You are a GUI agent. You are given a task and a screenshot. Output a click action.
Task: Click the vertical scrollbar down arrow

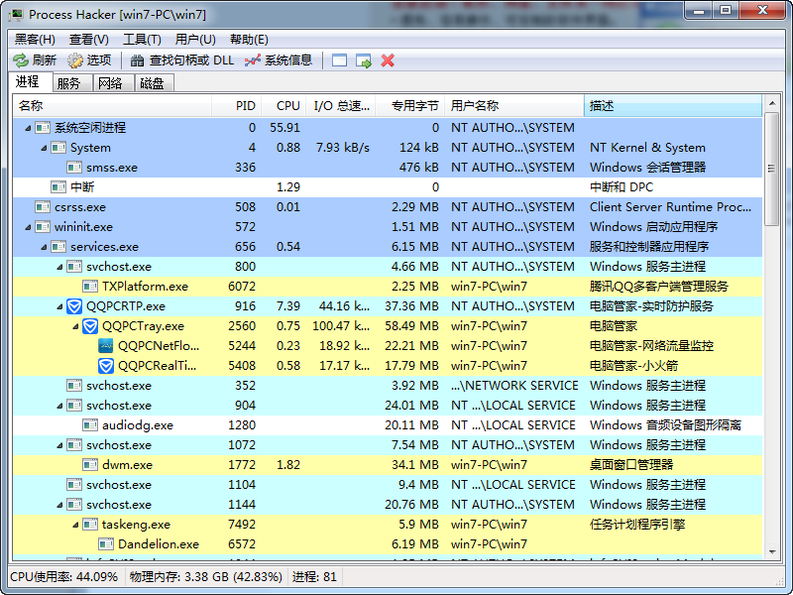click(x=774, y=551)
